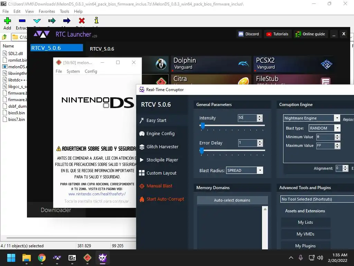354x266 pixels.
Task: Open Windows Start menu
Action: 11,258
